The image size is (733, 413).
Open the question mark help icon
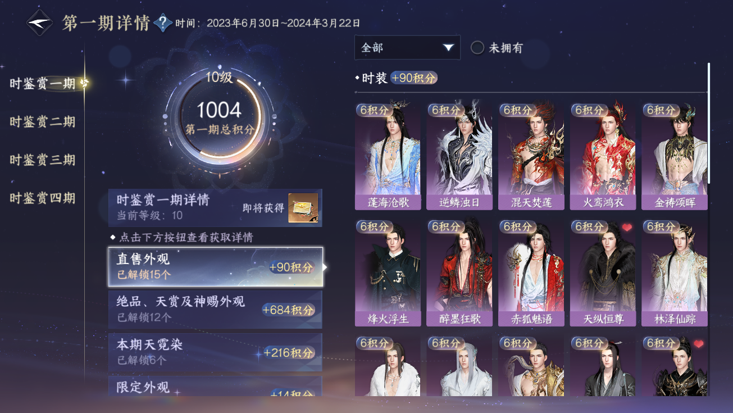coord(162,23)
